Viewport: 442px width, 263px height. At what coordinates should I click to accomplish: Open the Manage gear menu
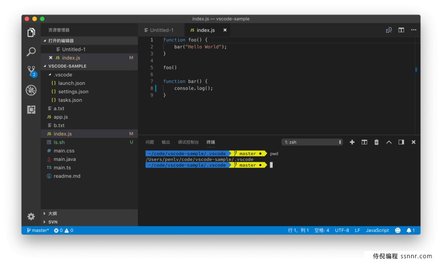pos(31,217)
